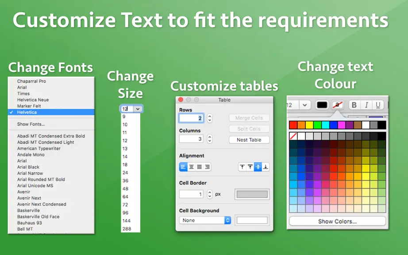Screen dimensions: 408x255
Task: Open the strikethrough text color icon
Action: pos(337,105)
